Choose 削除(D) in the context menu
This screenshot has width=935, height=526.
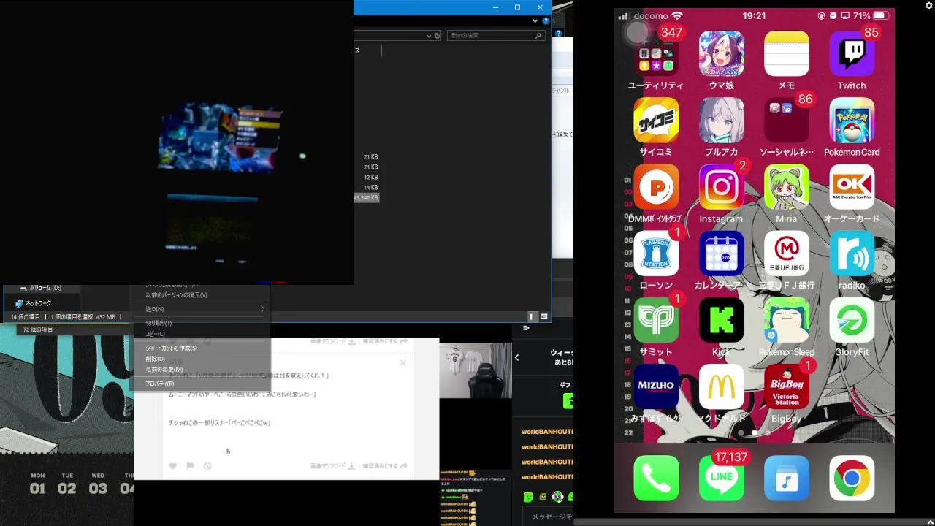(x=155, y=359)
